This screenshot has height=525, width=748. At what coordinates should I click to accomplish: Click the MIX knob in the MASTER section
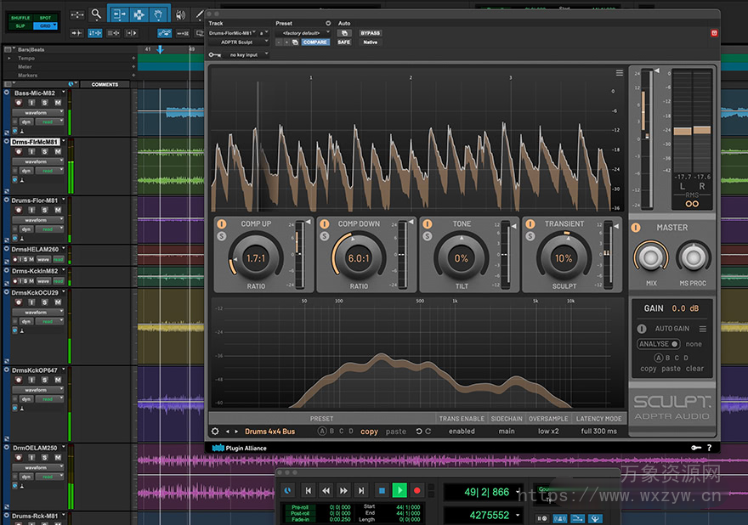[650, 257]
